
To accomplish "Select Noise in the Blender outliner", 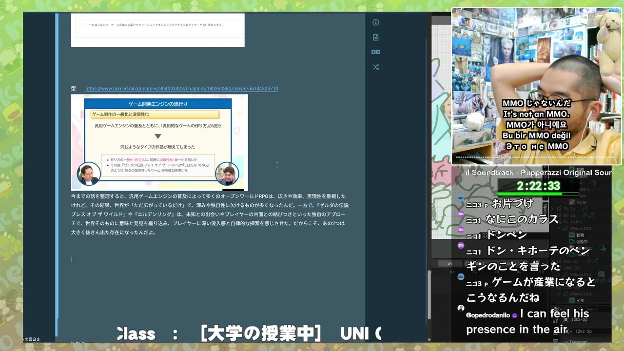I will (581, 202).
